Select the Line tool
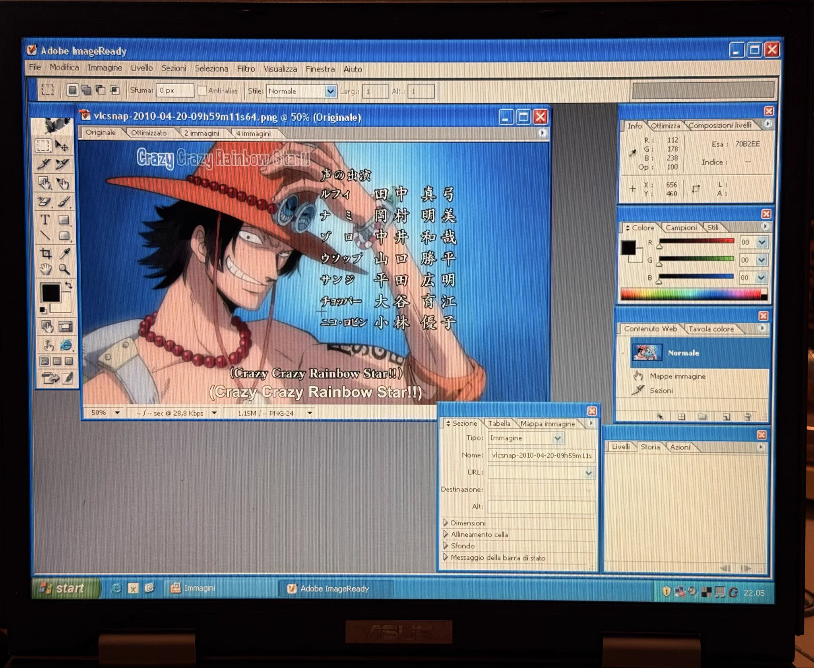This screenshot has width=814, height=668. click(x=45, y=236)
